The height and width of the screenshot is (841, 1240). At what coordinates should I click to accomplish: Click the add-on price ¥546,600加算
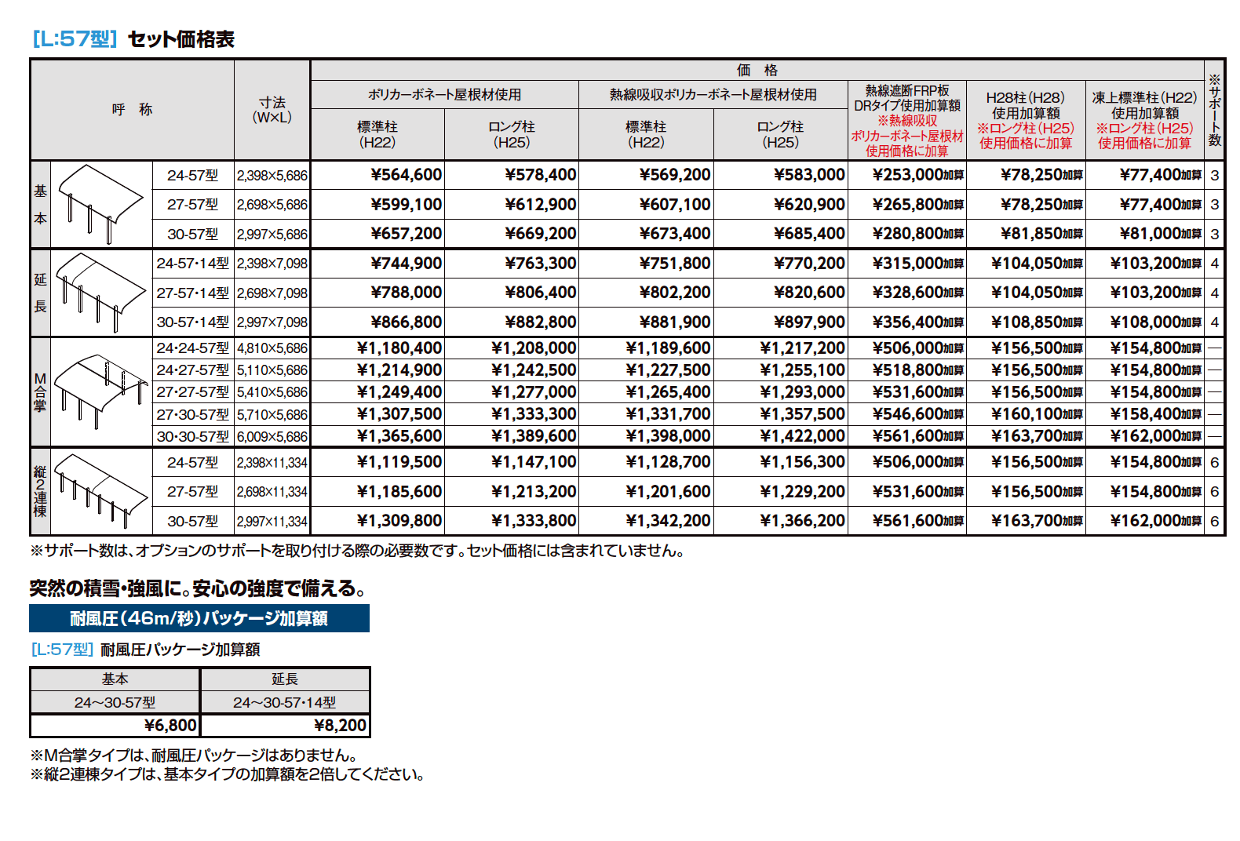918,414
